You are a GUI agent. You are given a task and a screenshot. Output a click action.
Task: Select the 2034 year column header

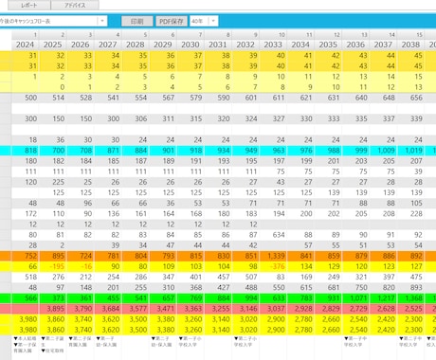coord(300,45)
